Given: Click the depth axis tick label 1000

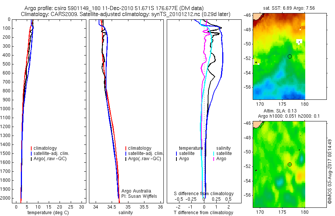Looking at the screenshot, I should pos(5,109).
